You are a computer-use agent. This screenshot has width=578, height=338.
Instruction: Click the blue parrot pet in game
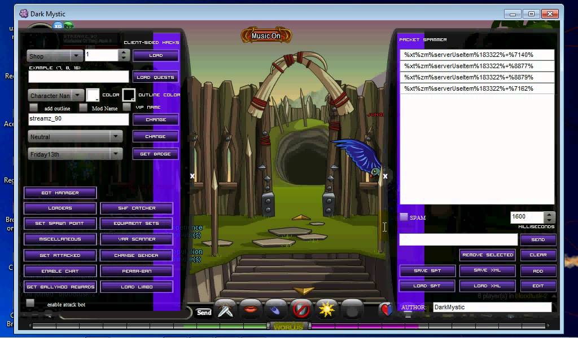358,157
